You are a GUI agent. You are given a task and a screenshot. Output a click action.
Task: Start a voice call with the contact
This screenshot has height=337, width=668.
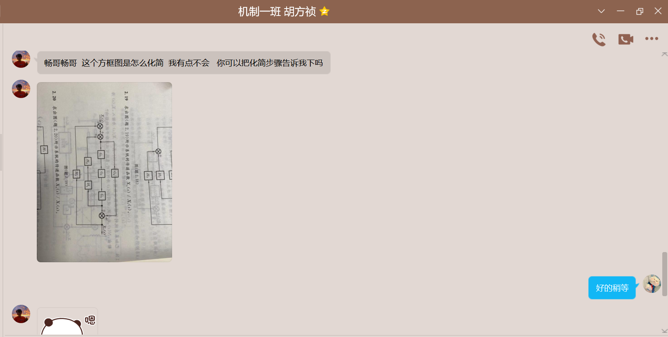pyautogui.click(x=599, y=39)
